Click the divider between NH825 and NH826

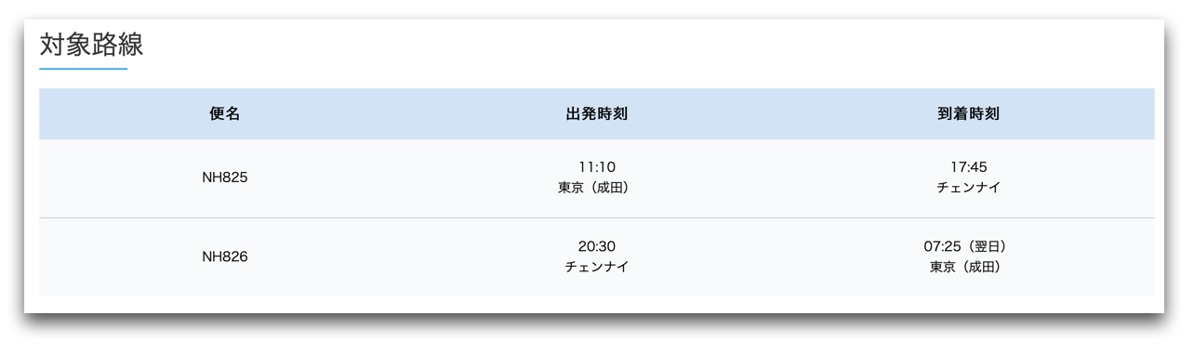click(597, 217)
